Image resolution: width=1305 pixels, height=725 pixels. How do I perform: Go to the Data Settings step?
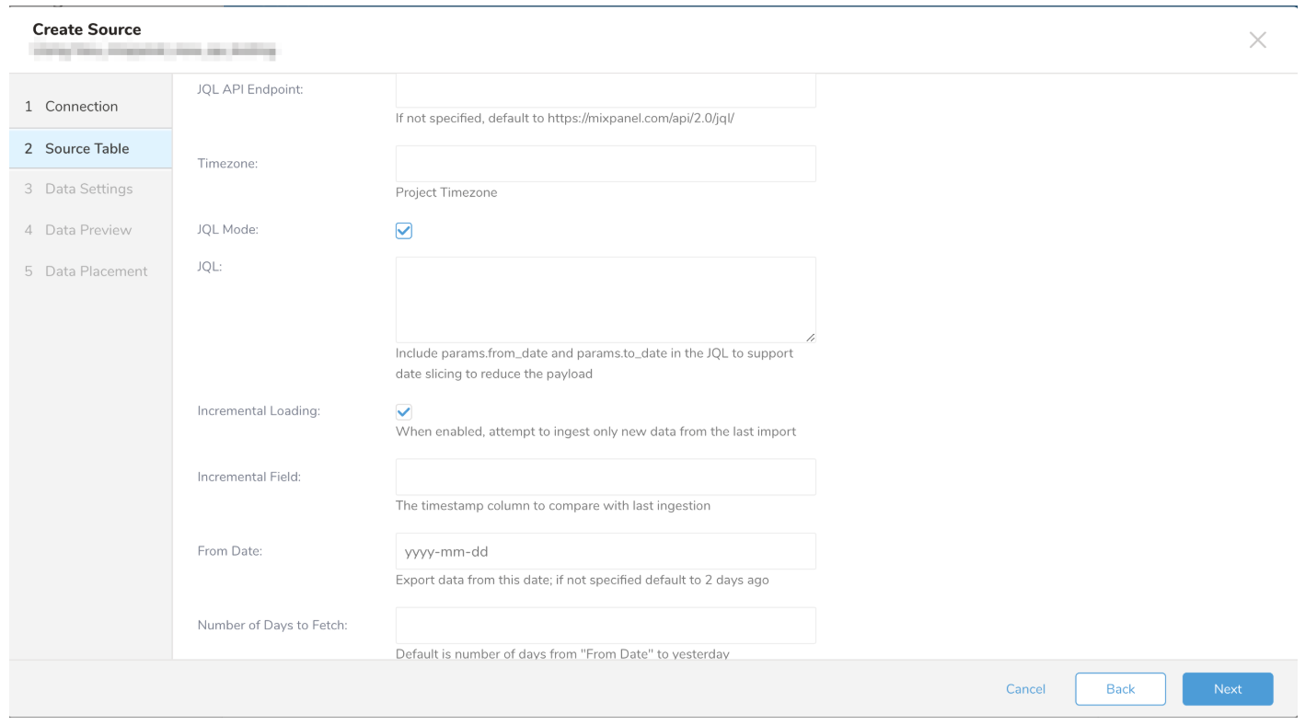tap(88, 189)
